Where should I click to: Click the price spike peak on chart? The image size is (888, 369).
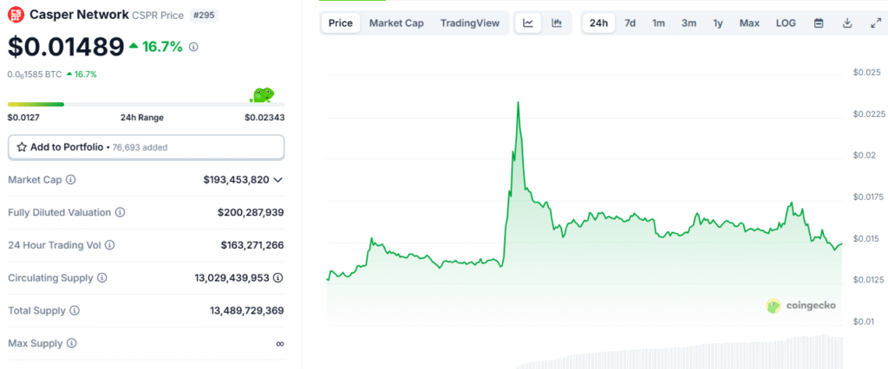518,103
